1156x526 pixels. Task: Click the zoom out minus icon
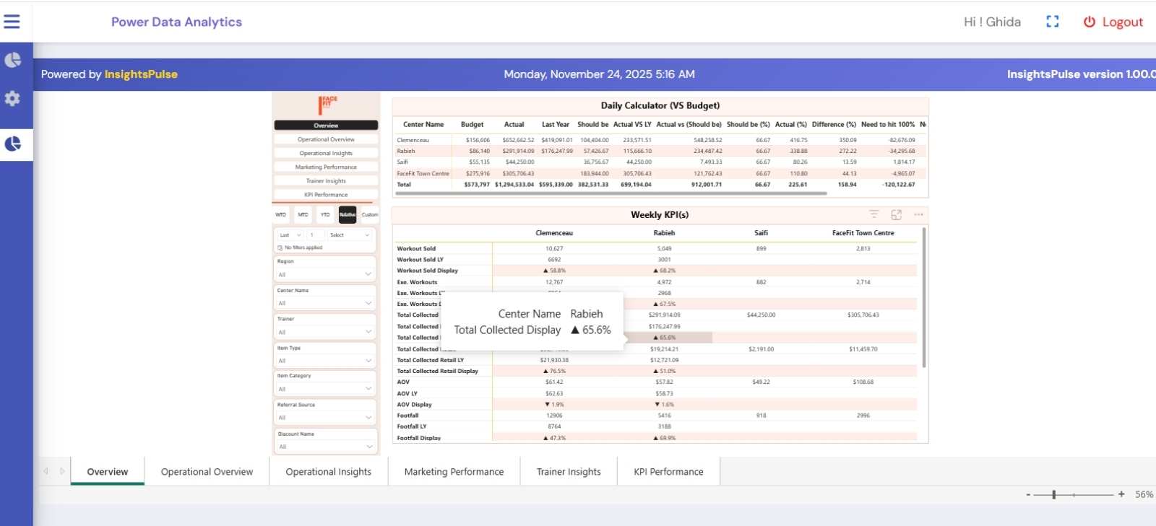(1028, 494)
